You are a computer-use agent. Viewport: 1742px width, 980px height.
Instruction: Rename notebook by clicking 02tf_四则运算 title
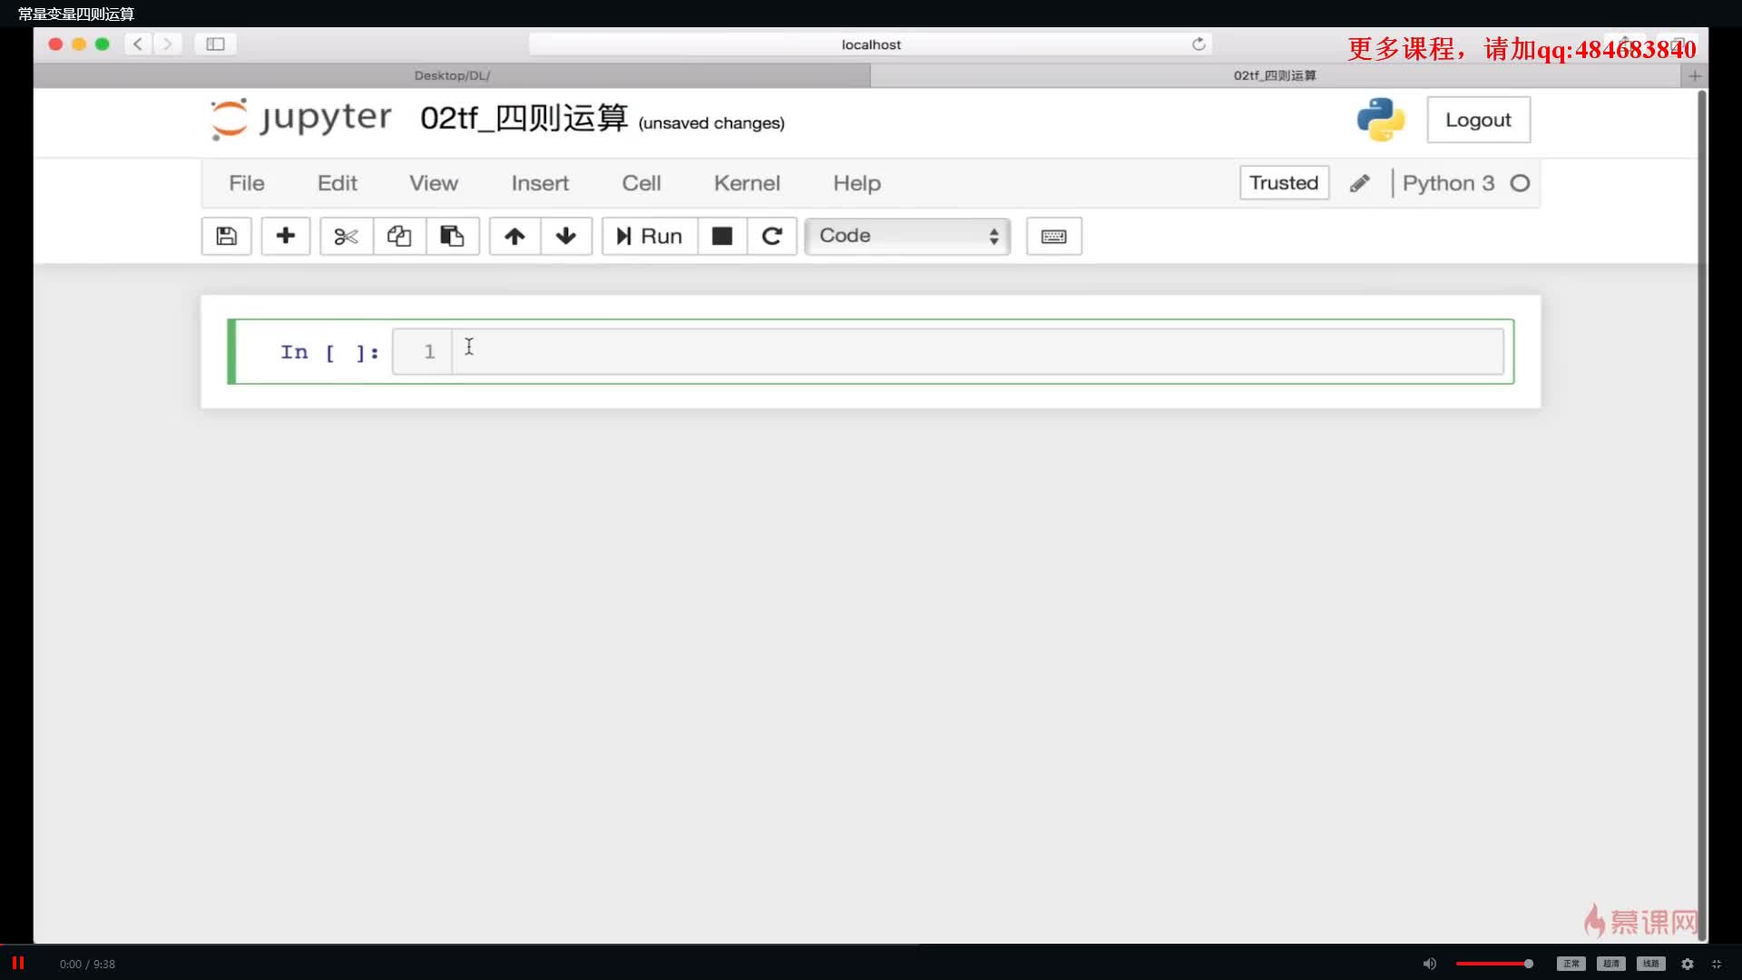(x=524, y=118)
